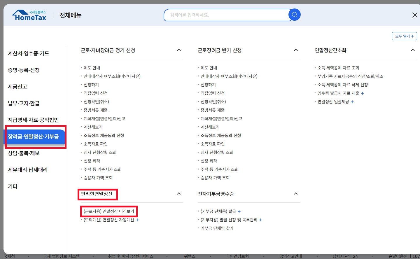This screenshot has width=420, height=259.
Task: Click the search magnifier icon
Action: [x=294, y=15]
